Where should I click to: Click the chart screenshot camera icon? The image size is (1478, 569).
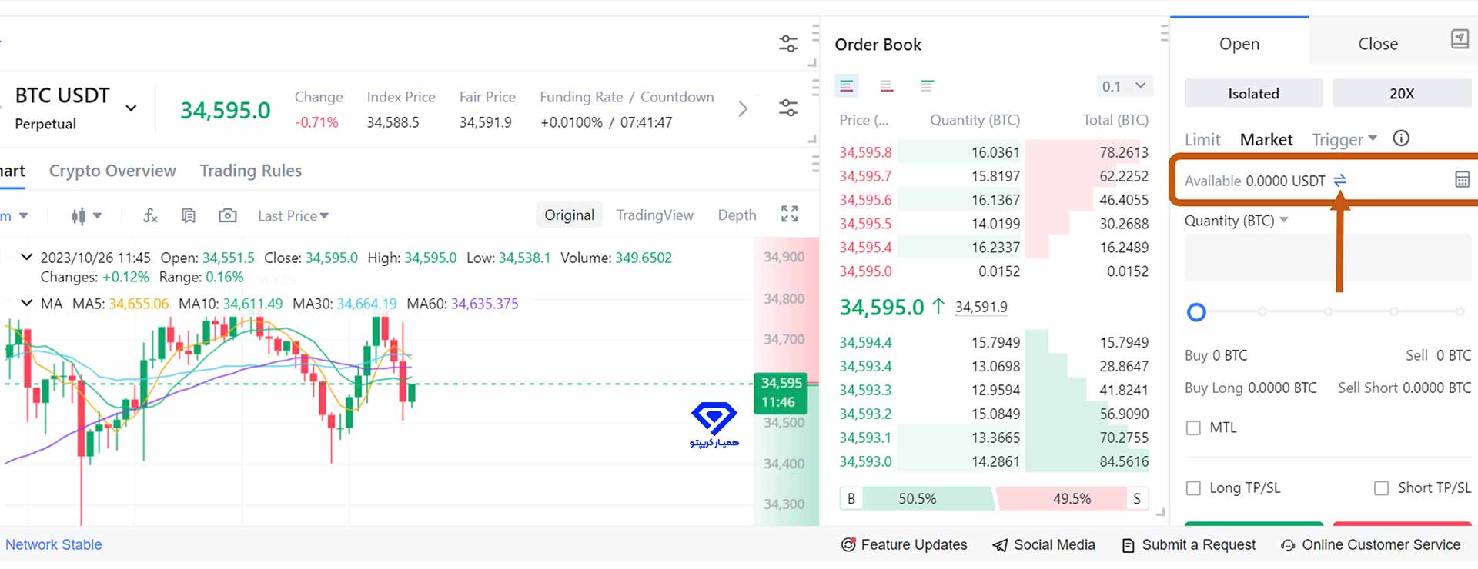227,215
